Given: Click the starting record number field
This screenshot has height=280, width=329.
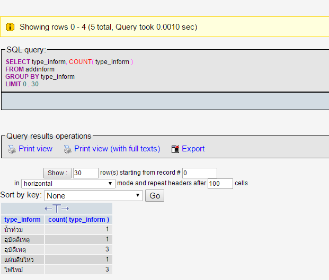Looking at the screenshot, I should (x=199, y=173).
